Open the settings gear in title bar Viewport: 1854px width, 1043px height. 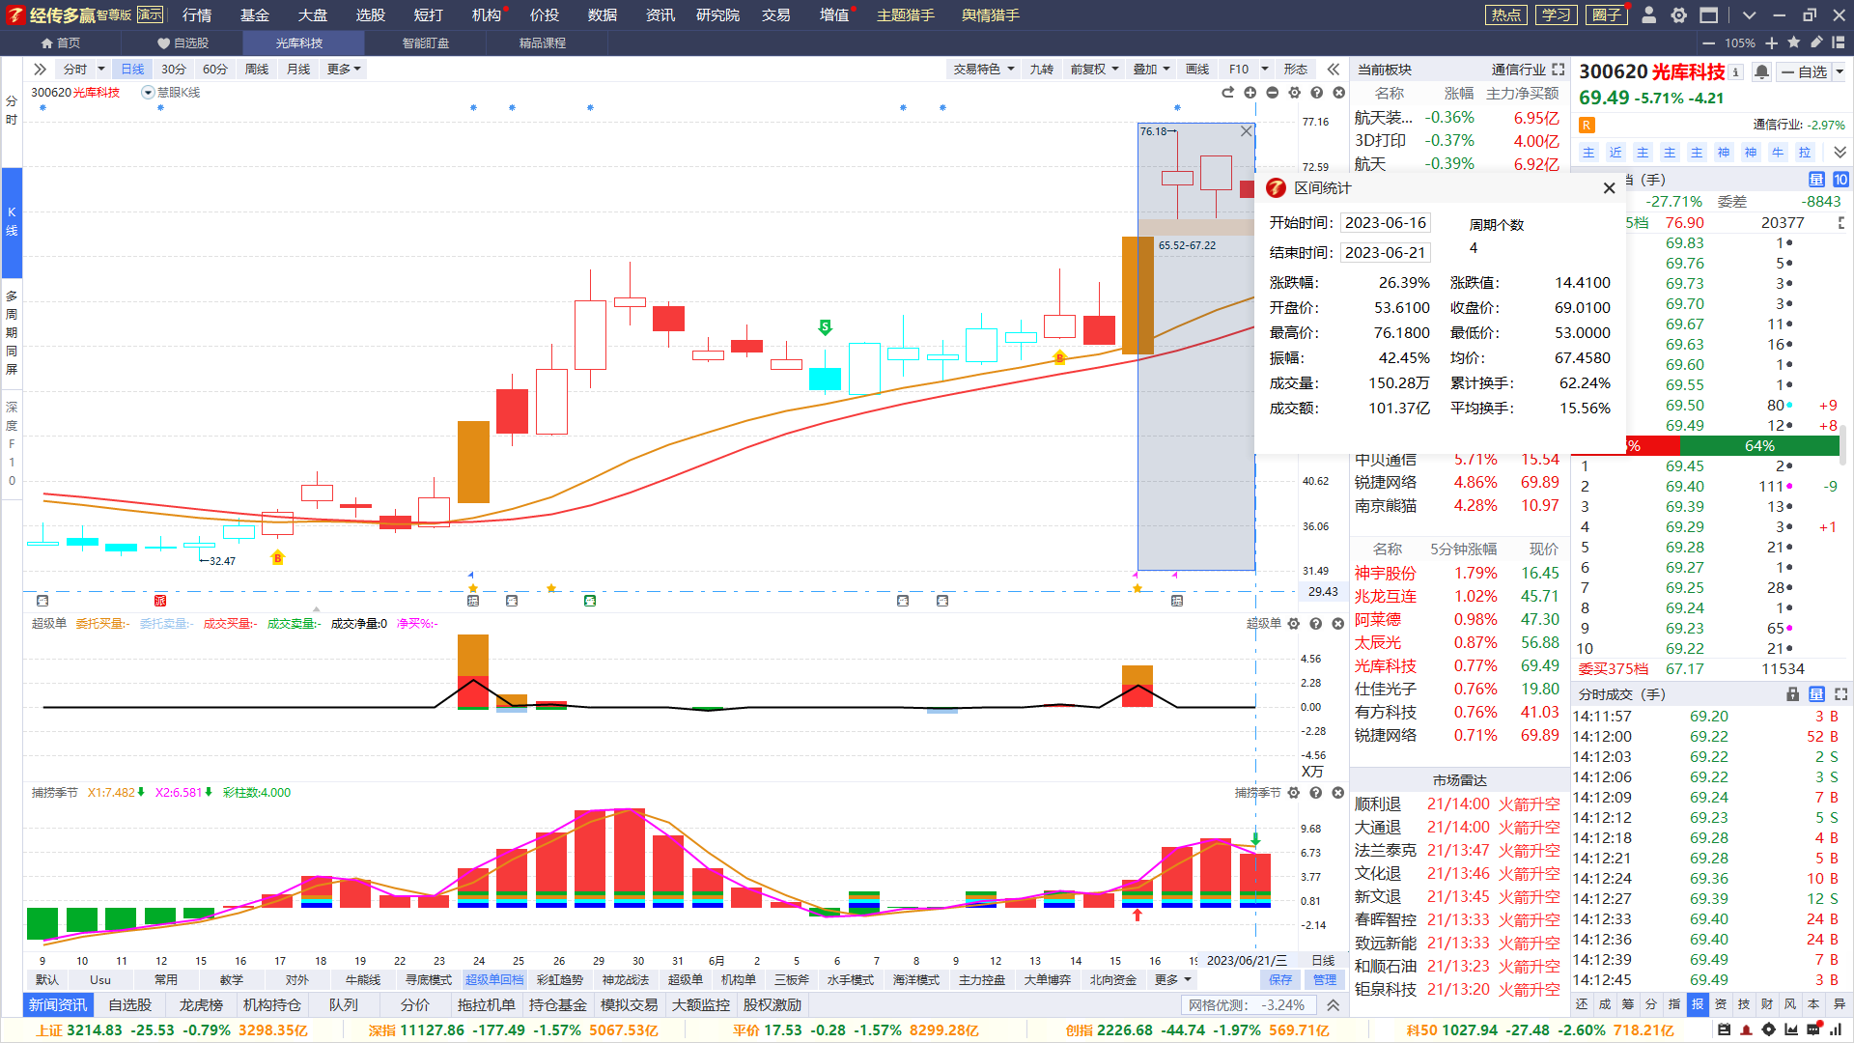1679,14
